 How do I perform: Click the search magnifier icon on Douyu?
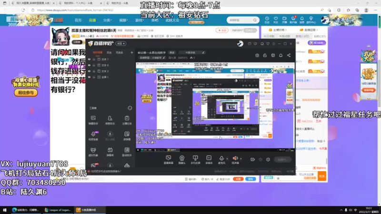255,20
